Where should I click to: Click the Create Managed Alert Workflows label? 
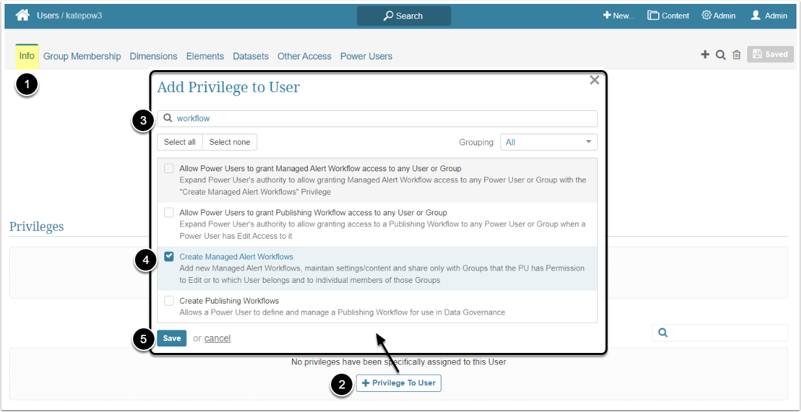[236, 256]
